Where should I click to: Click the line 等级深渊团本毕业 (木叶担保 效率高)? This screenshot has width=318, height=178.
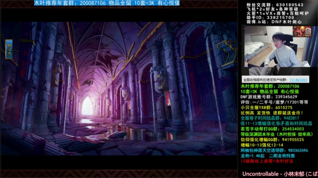coord(277,134)
